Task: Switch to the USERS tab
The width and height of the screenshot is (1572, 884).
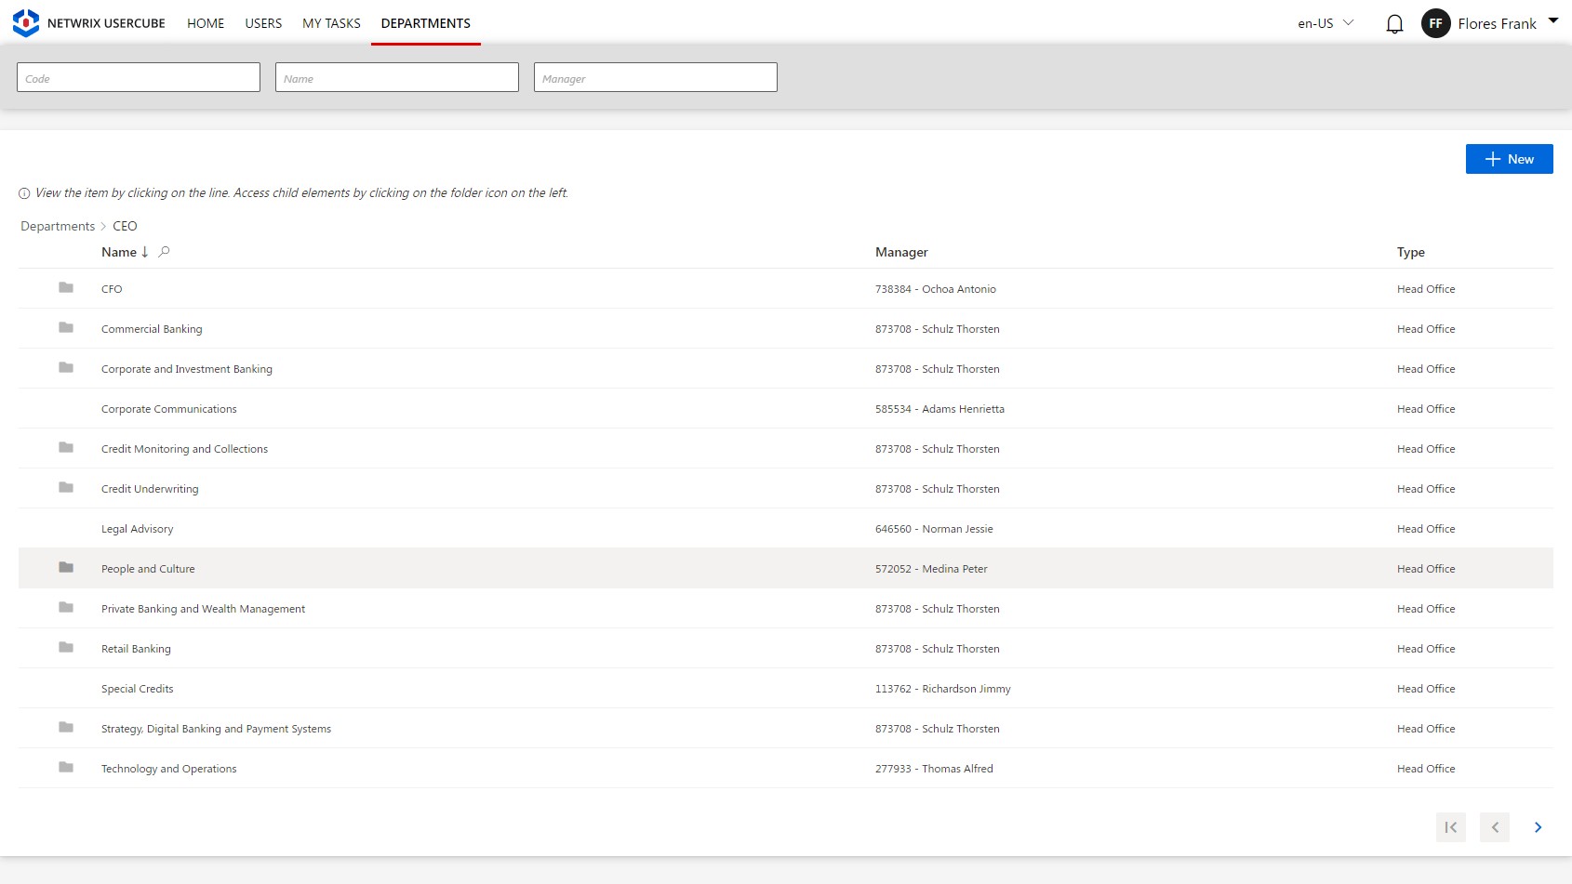Action: (262, 23)
